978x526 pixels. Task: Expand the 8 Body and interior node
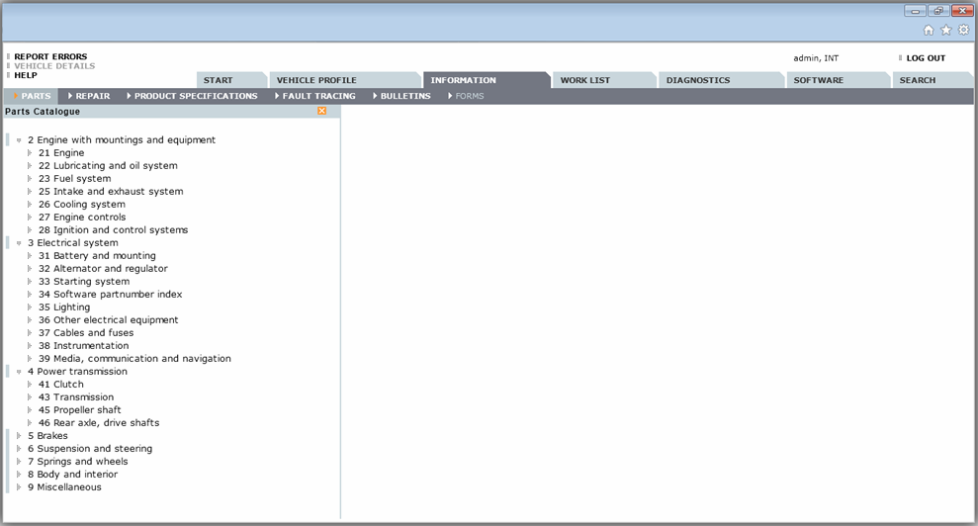click(19, 475)
